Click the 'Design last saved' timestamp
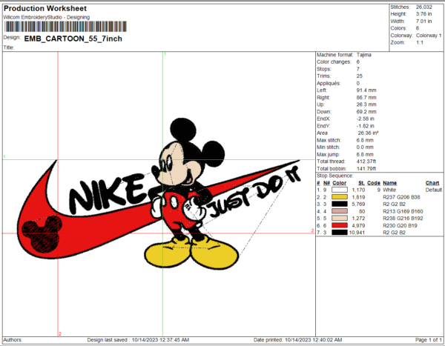Screen dimensions: 445x346 tap(138, 340)
